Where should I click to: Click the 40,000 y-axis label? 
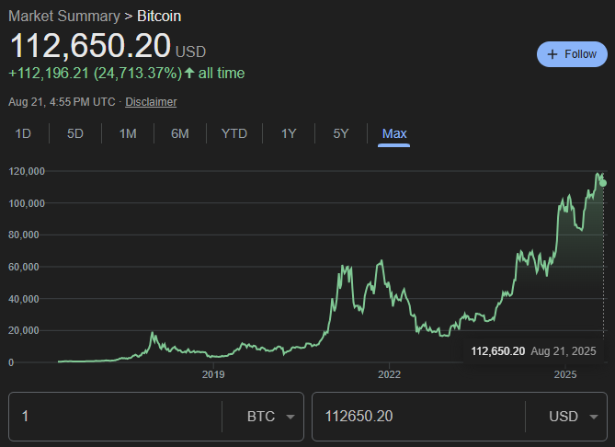pyautogui.click(x=24, y=299)
